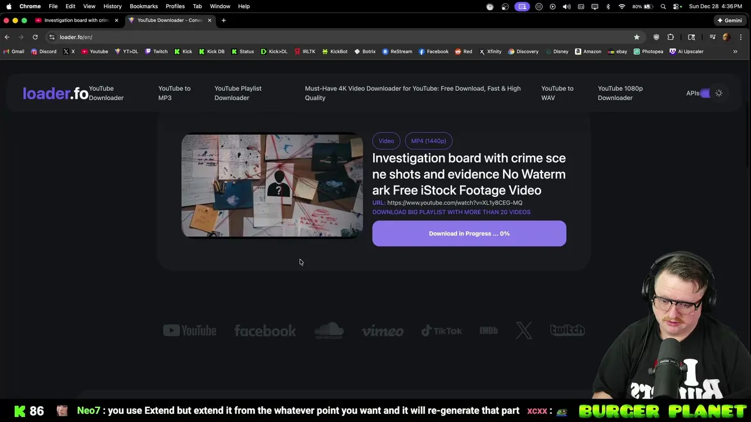This screenshot has height=422, width=751.
Task: Open the Kick>DL bookmark
Action: 274,52
